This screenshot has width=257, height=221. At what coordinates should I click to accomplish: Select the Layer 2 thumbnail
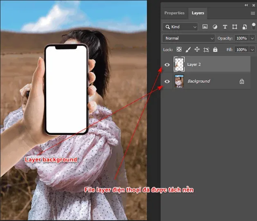click(179, 65)
